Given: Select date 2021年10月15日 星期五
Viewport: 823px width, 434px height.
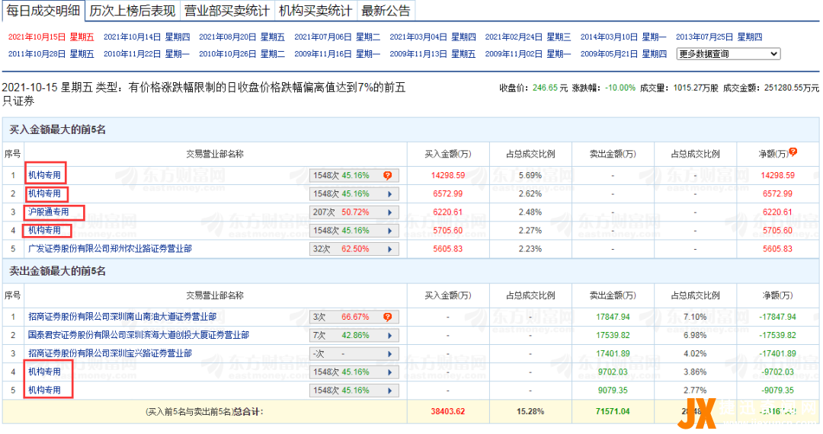Looking at the screenshot, I should click(x=51, y=37).
